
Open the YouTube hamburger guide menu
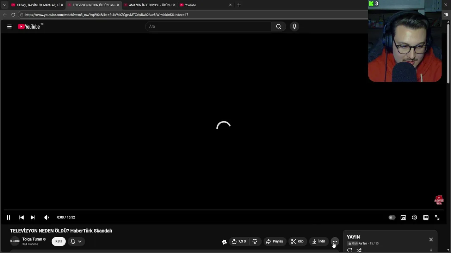10,26
